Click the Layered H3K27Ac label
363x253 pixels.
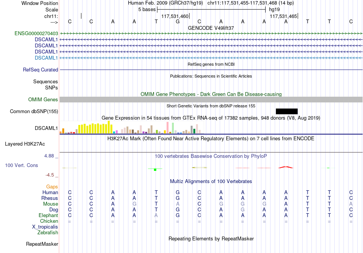[25, 144]
